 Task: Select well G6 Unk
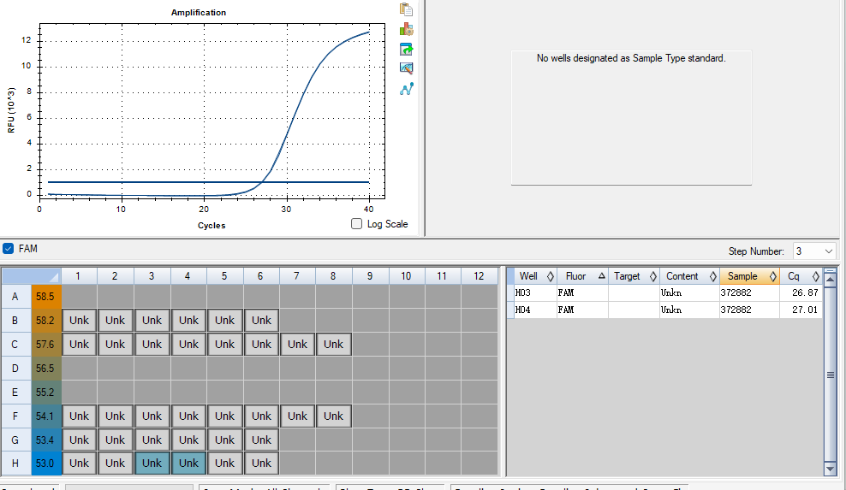[x=261, y=440]
